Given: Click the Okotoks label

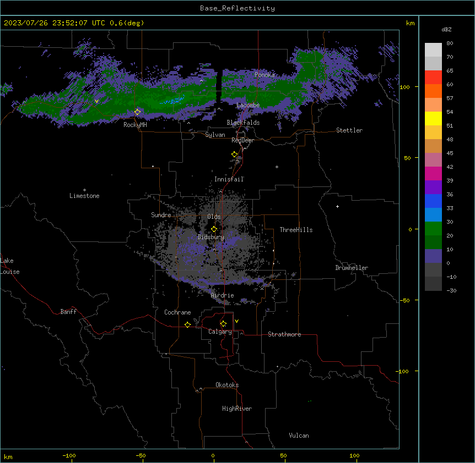Looking at the screenshot, I should coord(227,385).
